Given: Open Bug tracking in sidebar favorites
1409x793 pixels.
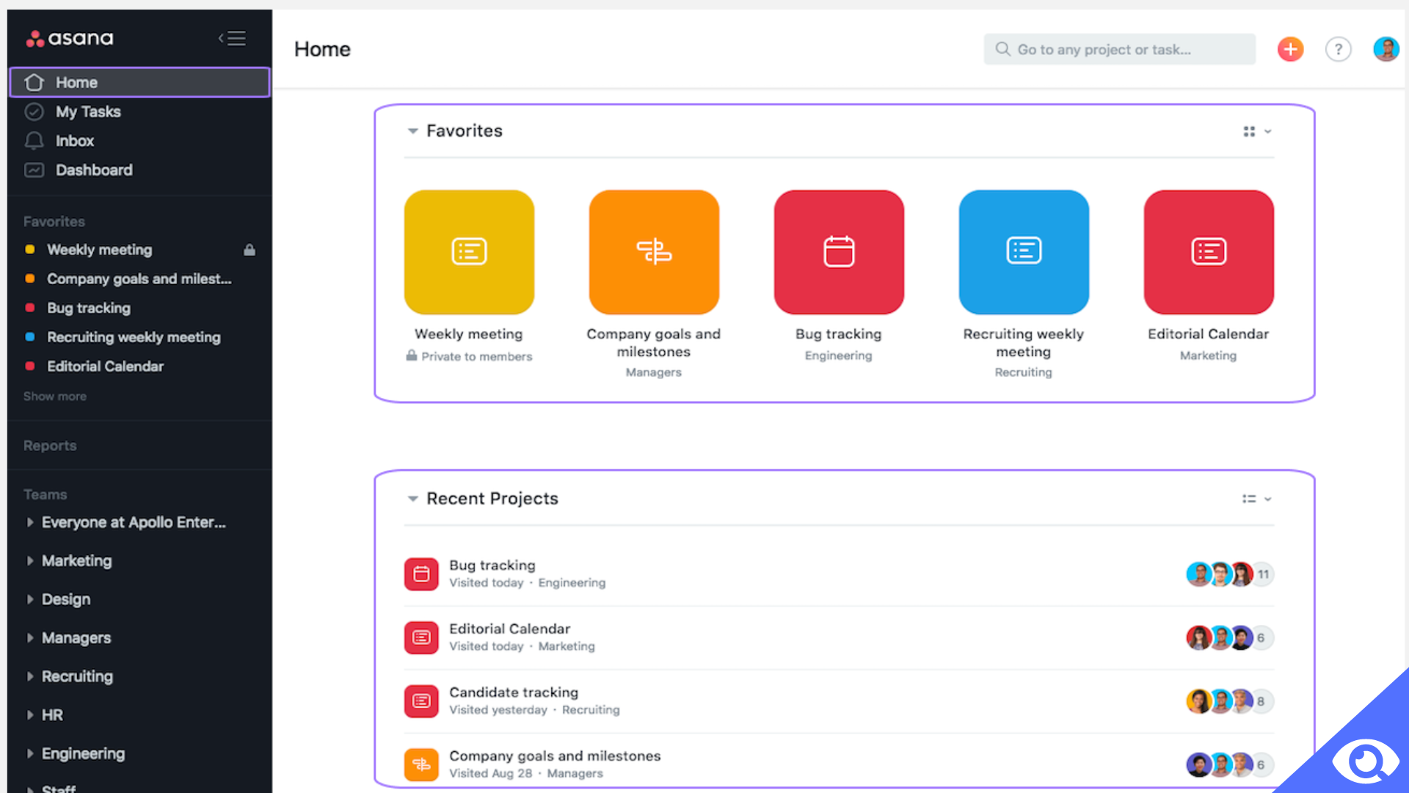Looking at the screenshot, I should pos(89,308).
